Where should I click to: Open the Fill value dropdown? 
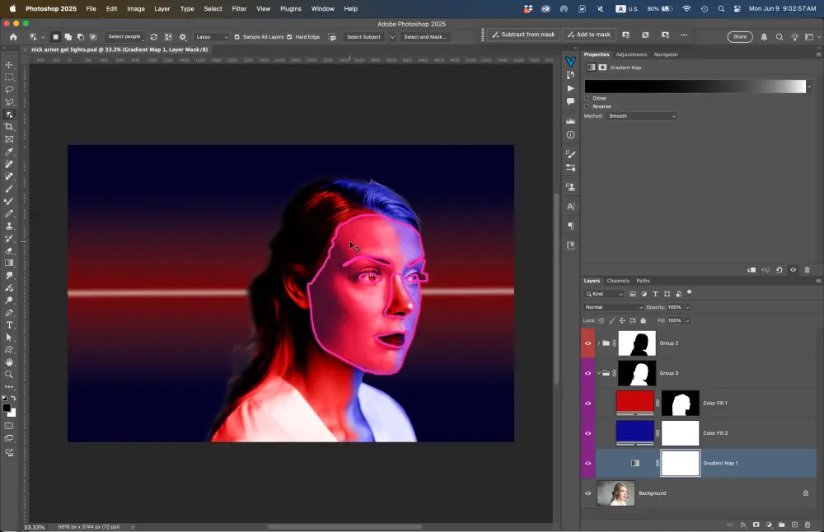tap(687, 320)
